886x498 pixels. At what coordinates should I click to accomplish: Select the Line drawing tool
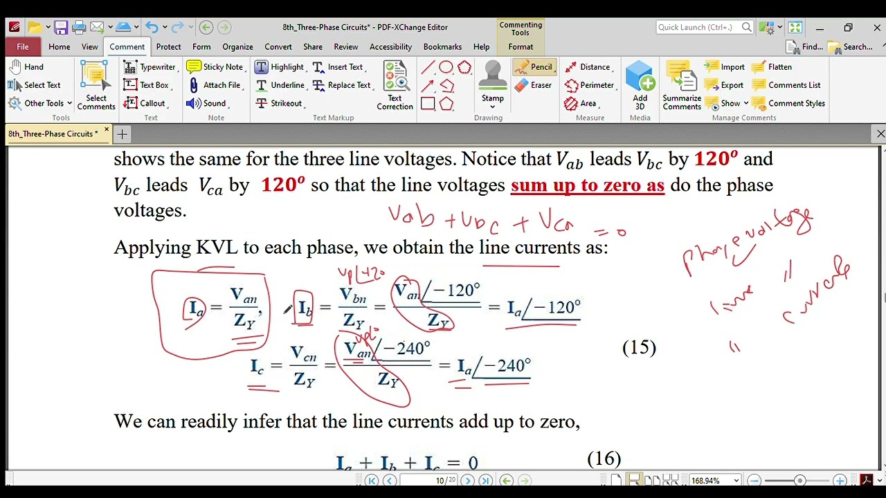click(x=428, y=67)
